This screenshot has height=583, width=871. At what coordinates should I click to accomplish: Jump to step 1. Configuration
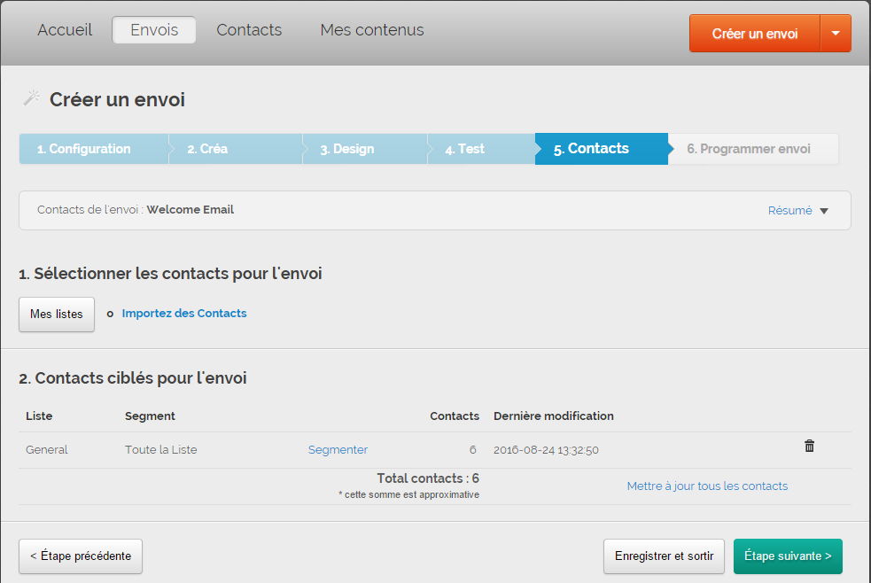(x=84, y=149)
